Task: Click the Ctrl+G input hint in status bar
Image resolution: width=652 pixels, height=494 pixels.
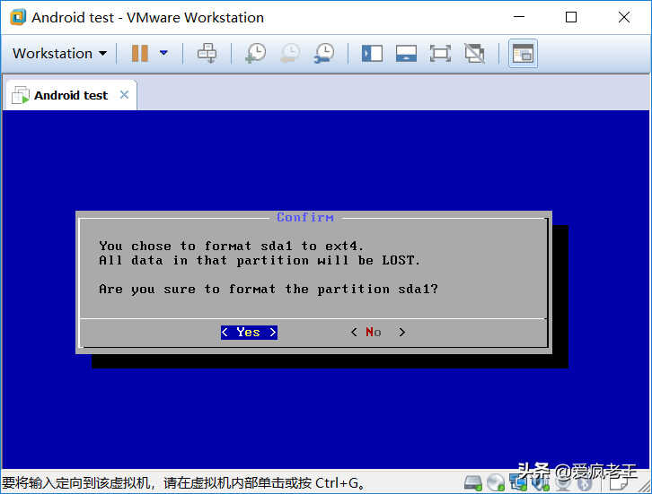Action: click(x=183, y=482)
